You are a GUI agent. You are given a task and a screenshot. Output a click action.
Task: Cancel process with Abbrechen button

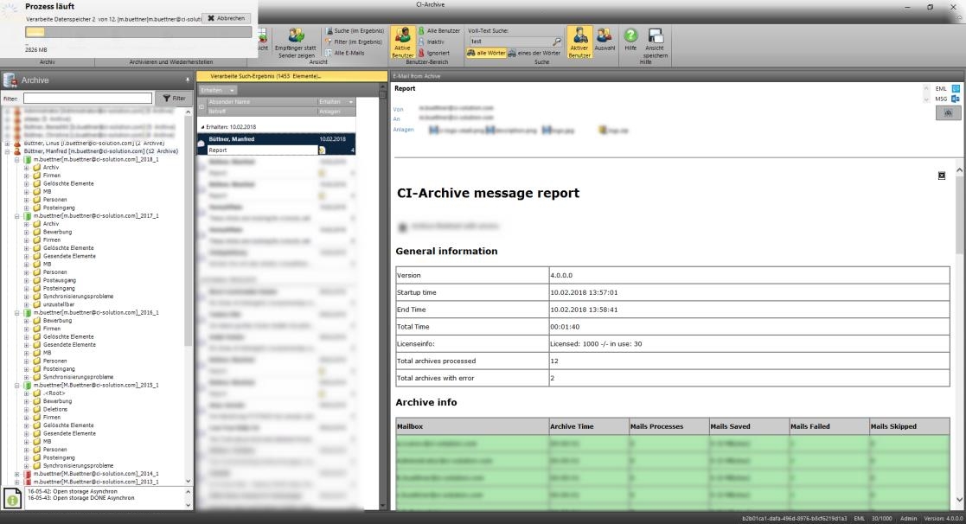[x=226, y=18]
